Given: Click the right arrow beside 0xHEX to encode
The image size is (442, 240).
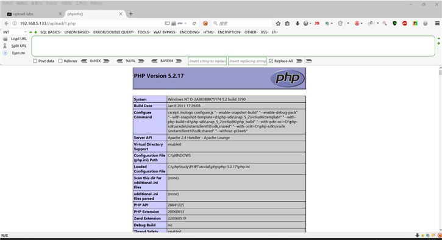Looking at the screenshot, I should pyautogui.click(x=106, y=61).
